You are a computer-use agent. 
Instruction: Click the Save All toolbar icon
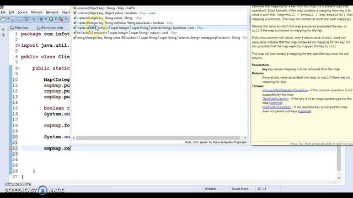pos(19,19)
